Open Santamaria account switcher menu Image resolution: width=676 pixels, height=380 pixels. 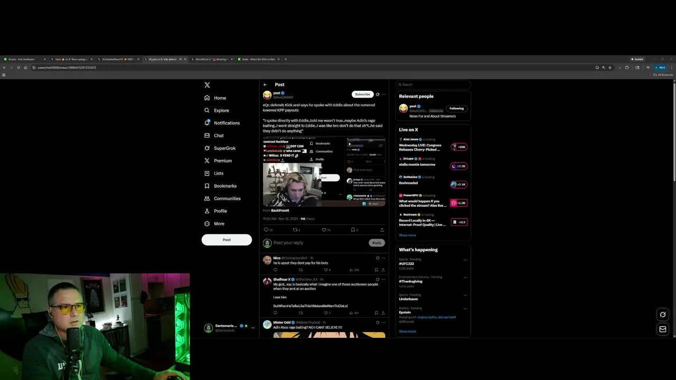pyautogui.click(x=230, y=328)
